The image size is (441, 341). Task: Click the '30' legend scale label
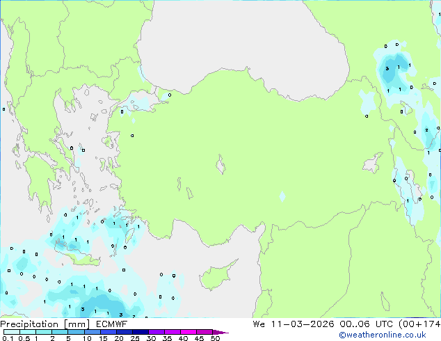[151, 338]
